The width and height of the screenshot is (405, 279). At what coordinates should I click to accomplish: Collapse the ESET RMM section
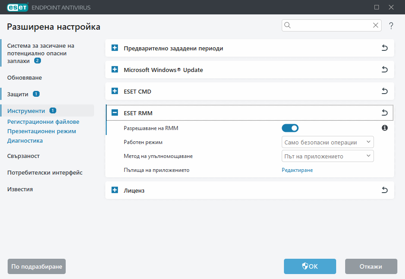(x=114, y=112)
